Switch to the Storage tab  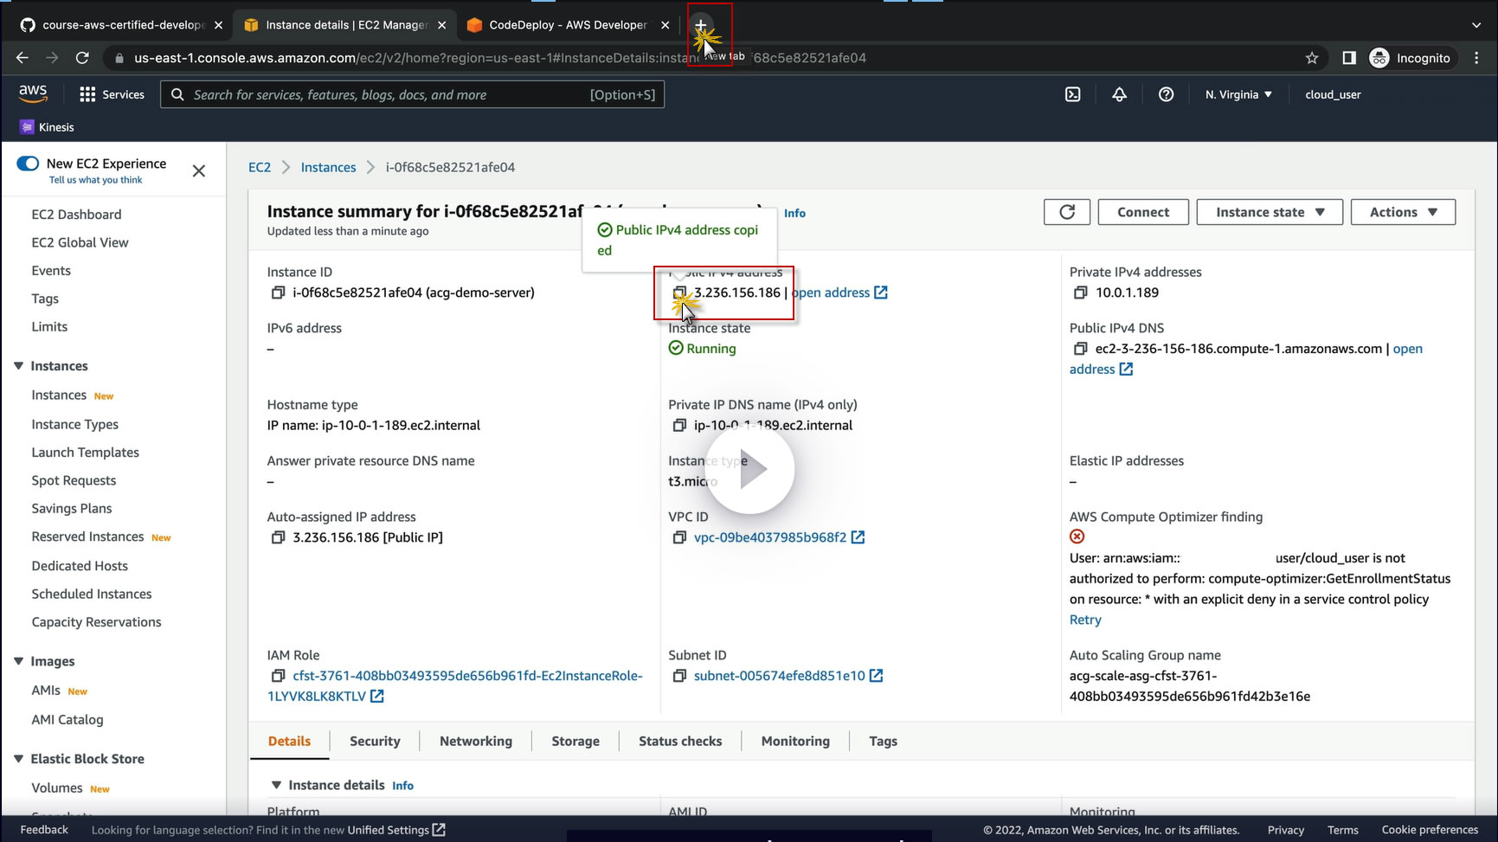[575, 742]
